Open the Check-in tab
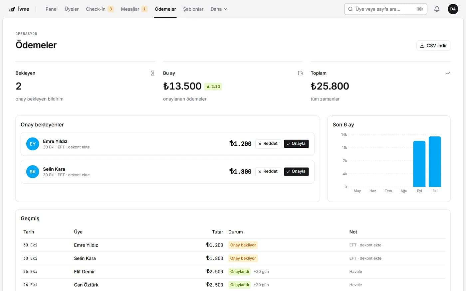Viewport: 466px width, 291px height. pos(100,9)
